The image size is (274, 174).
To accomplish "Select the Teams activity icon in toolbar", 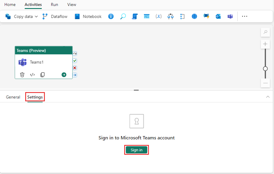I will (230, 16).
